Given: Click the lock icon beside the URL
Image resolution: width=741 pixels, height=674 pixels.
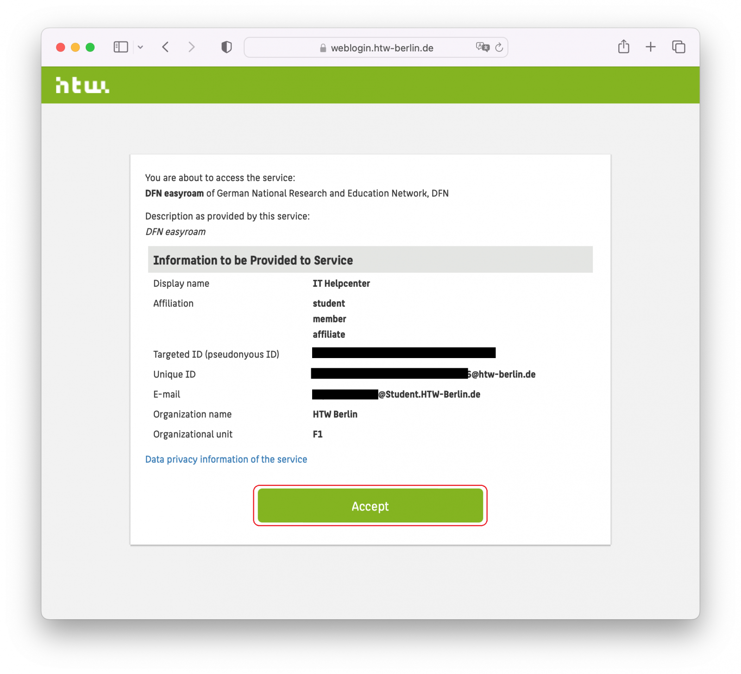Looking at the screenshot, I should point(323,48).
